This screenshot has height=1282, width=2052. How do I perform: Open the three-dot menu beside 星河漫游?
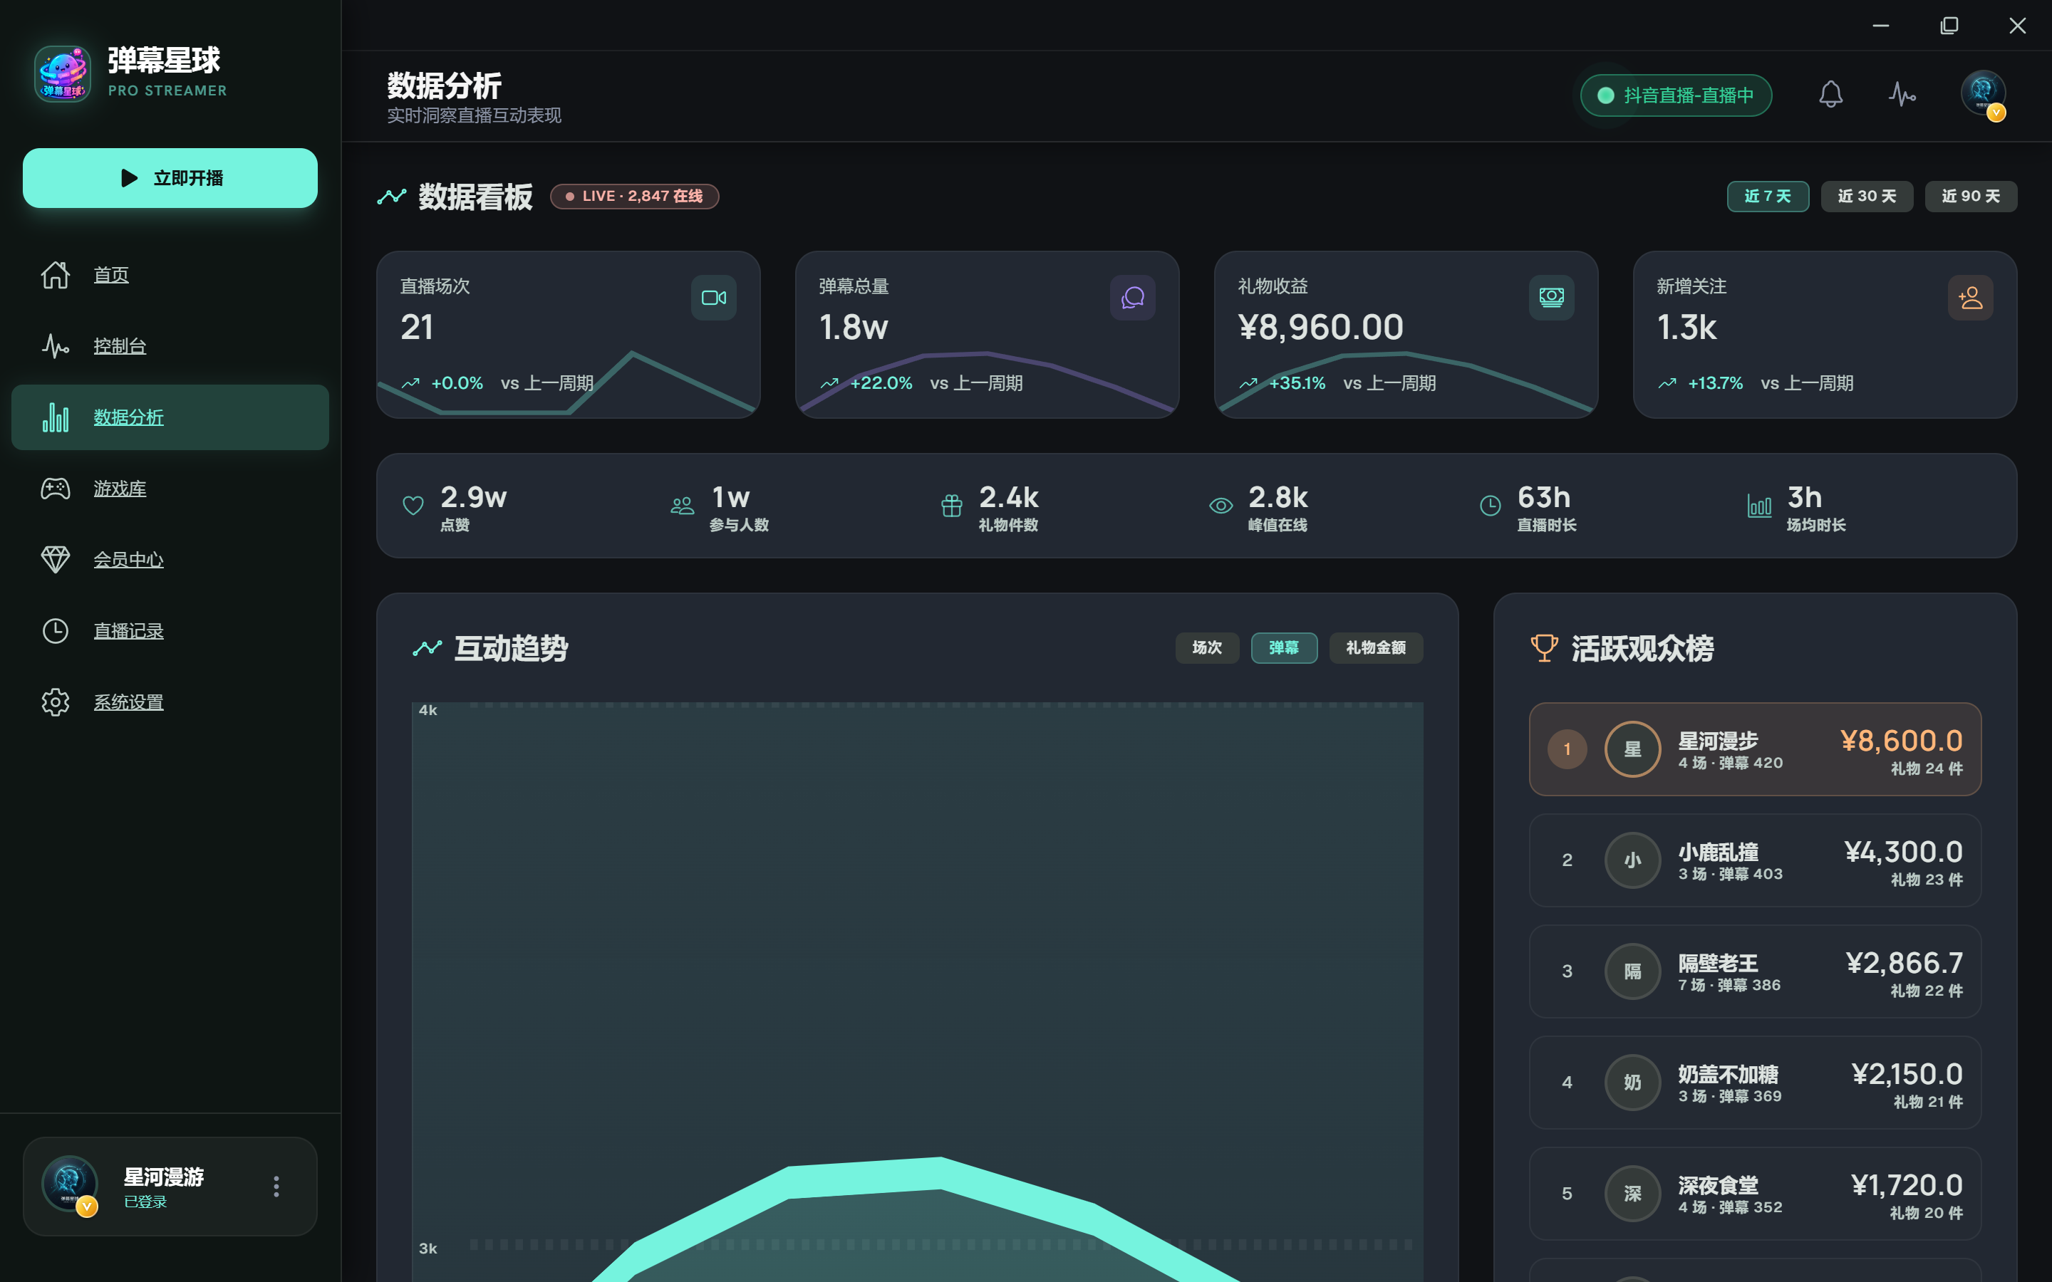[276, 1186]
